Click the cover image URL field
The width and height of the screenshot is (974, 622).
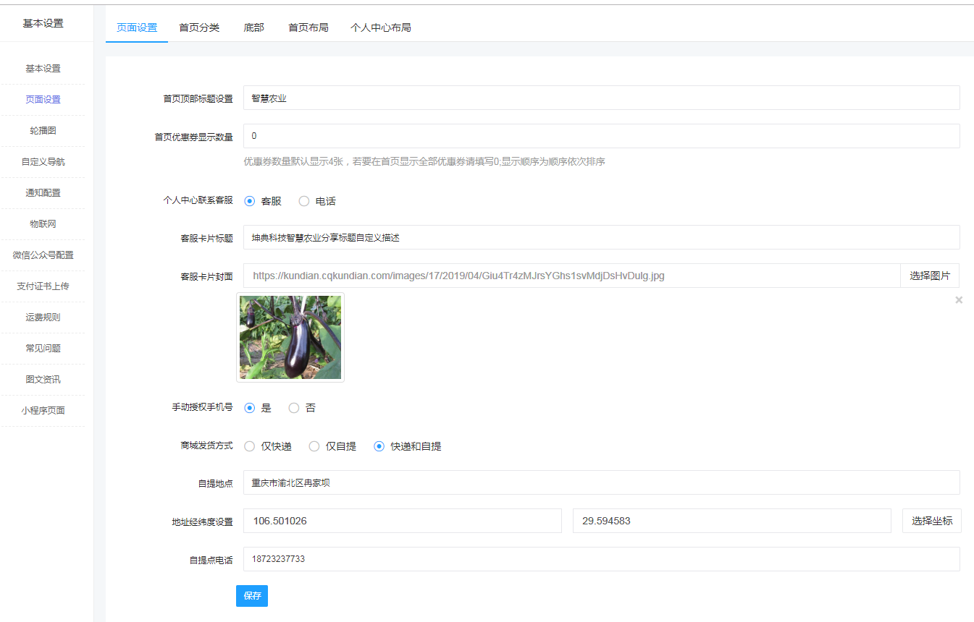coord(572,276)
